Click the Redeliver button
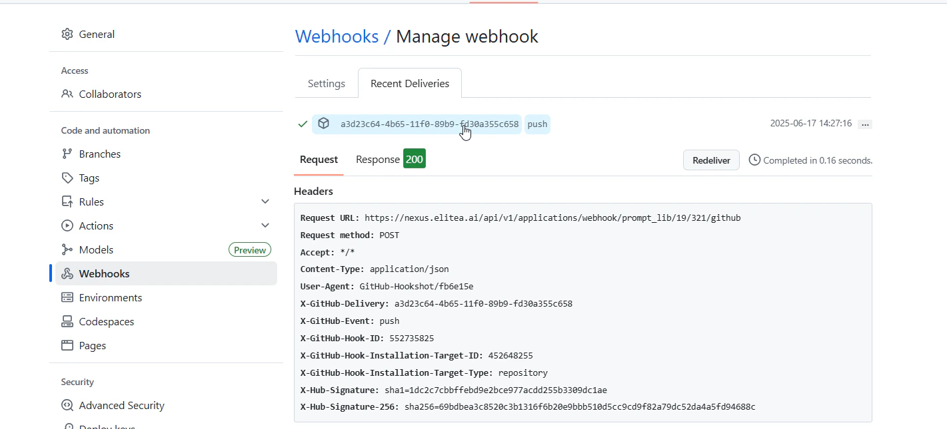The height and width of the screenshot is (429, 947). [x=710, y=160]
